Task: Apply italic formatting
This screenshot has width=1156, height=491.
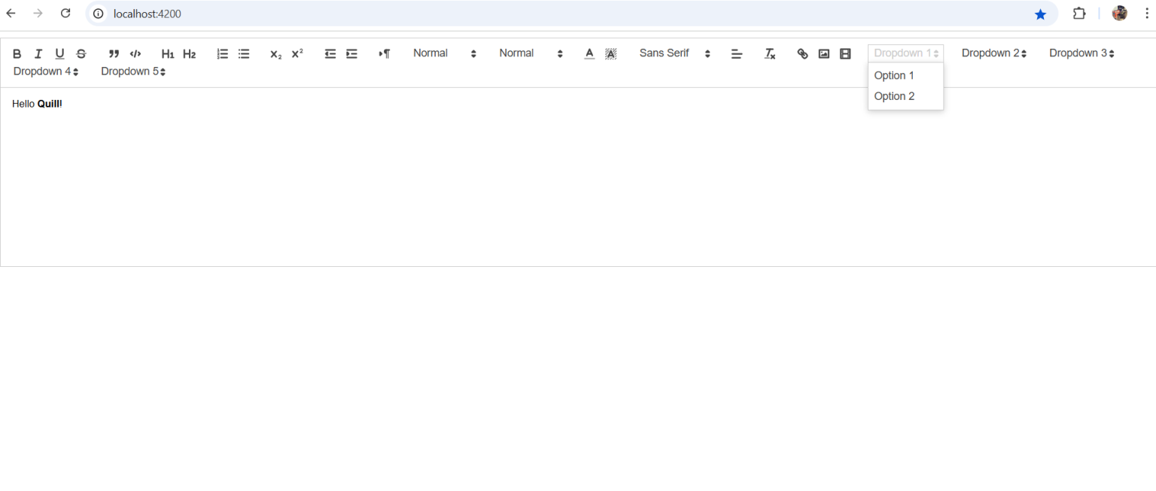Action: tap(38, 53)
